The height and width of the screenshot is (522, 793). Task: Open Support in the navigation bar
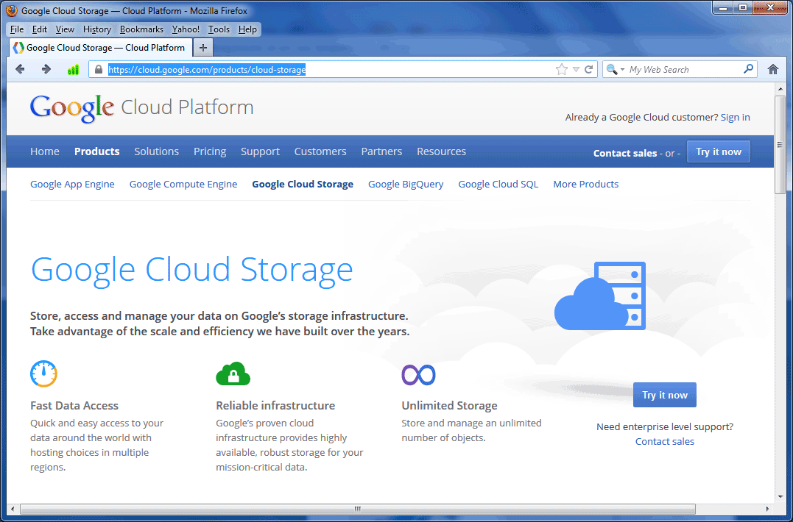[260, 151]
